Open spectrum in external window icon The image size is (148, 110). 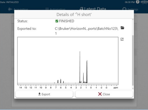pyautogui.click(x=122, y=39)
